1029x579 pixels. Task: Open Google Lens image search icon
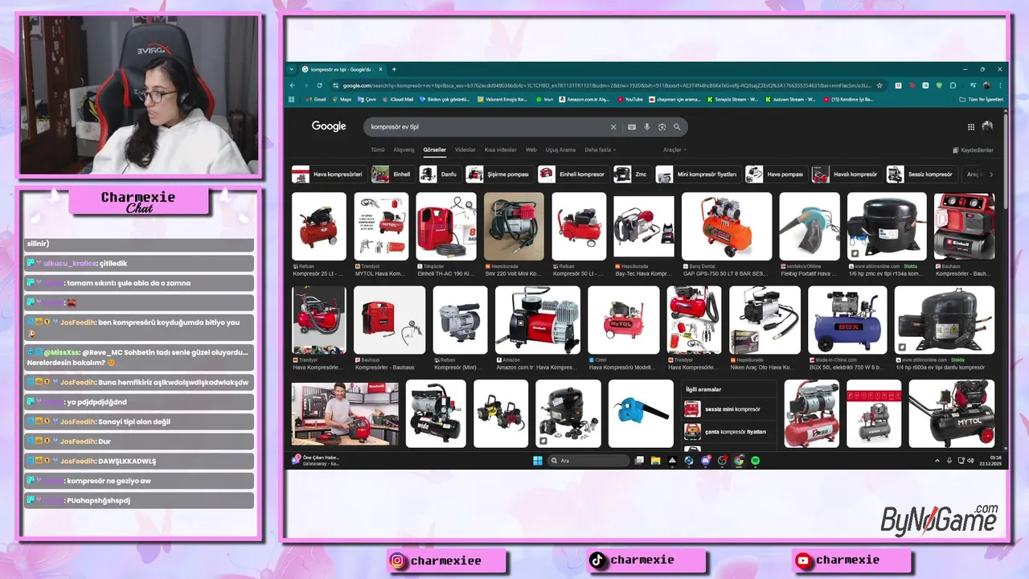[662, 127]
